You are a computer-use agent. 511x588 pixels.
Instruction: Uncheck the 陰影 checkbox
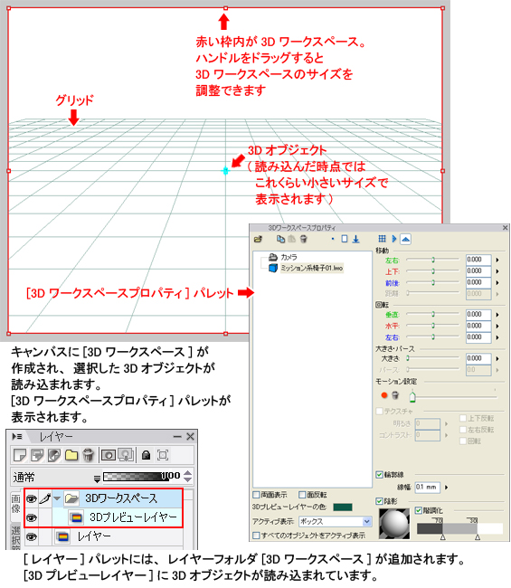380,501
